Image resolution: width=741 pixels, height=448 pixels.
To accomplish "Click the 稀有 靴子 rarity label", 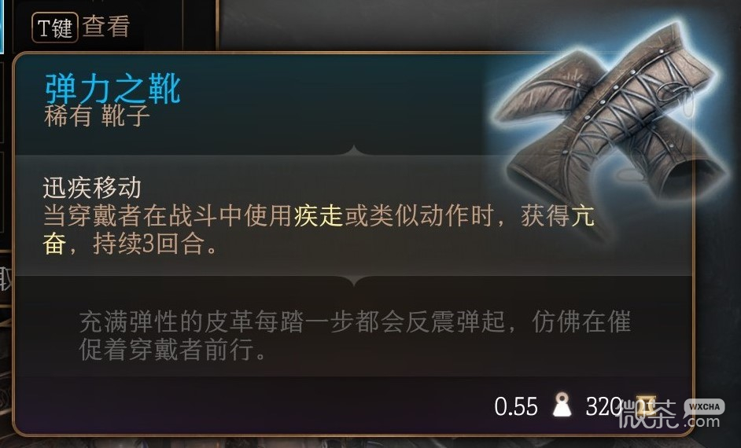I will pos(97,116).
